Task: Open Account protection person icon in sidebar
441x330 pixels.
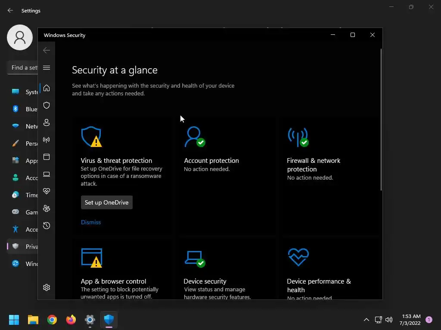Action: [x=47, y=122]
